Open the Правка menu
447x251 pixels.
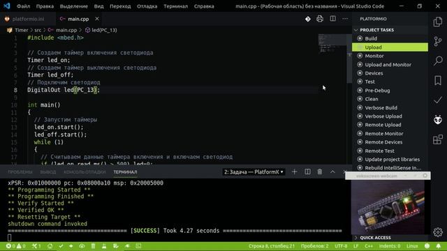tap(45, 6)
